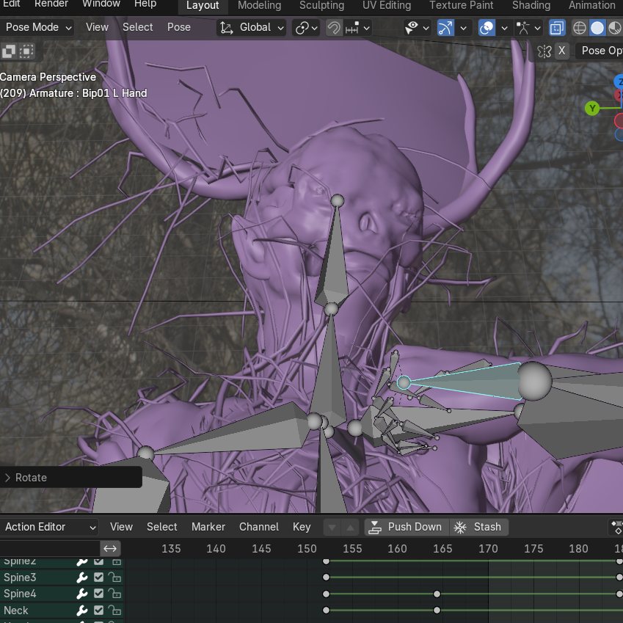Switch to the Animation workspace tab
Viewport: 623px width, 623px height.
tap(591, 6)
